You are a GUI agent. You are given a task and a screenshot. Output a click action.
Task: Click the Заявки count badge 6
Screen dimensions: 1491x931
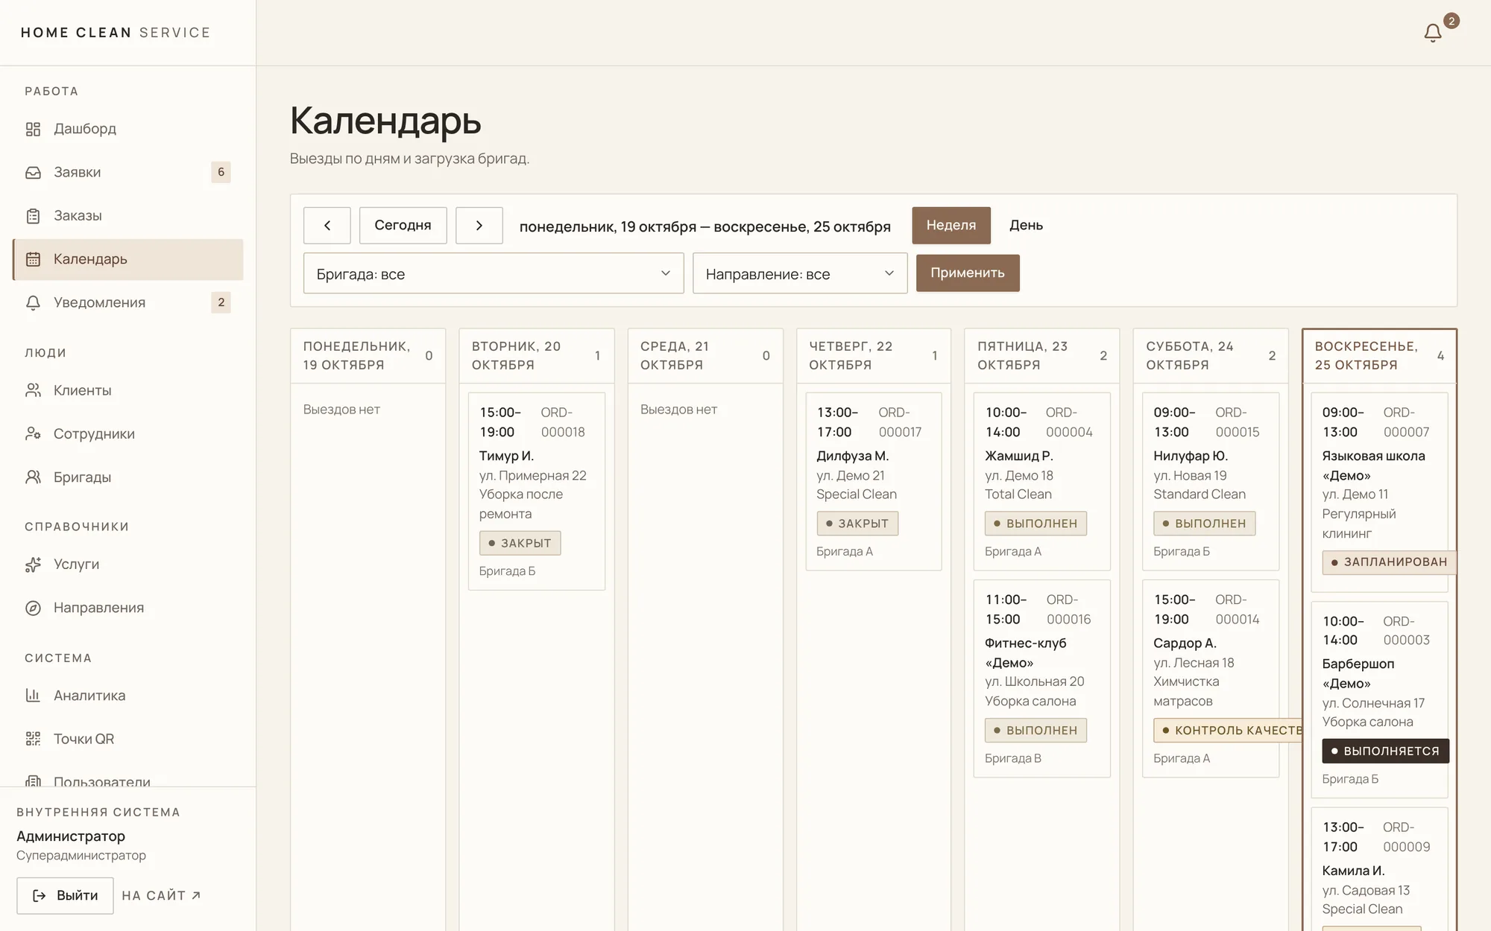[221, 172]
